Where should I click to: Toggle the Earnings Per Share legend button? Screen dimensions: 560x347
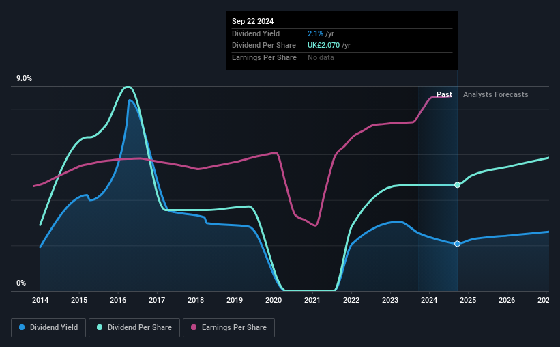coord(229,328)
